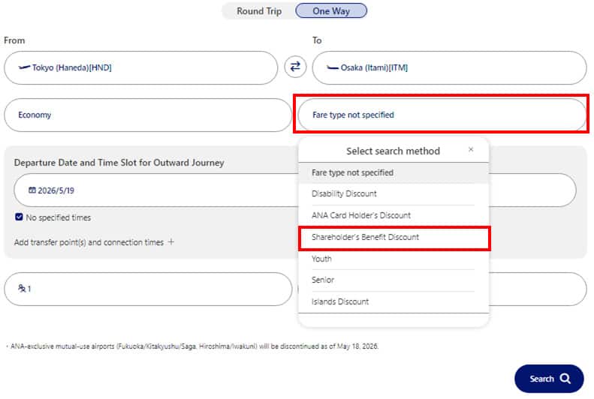The height and width of the screenshot is (399, 594).
Task: Click the airplane icon in the To field
Action: tap(333, 67)
